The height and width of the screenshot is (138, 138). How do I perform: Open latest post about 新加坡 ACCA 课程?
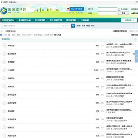(115, 118)
